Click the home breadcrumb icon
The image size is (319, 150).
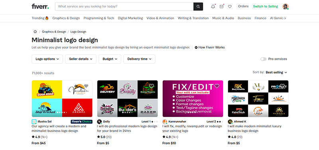[x=35, y=32]
